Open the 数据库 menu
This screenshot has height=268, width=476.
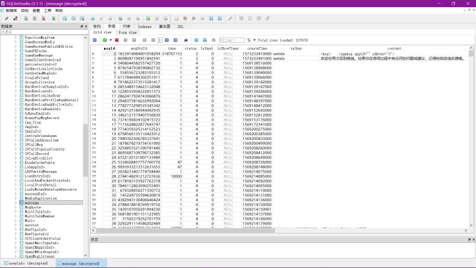tap(11, 10)
